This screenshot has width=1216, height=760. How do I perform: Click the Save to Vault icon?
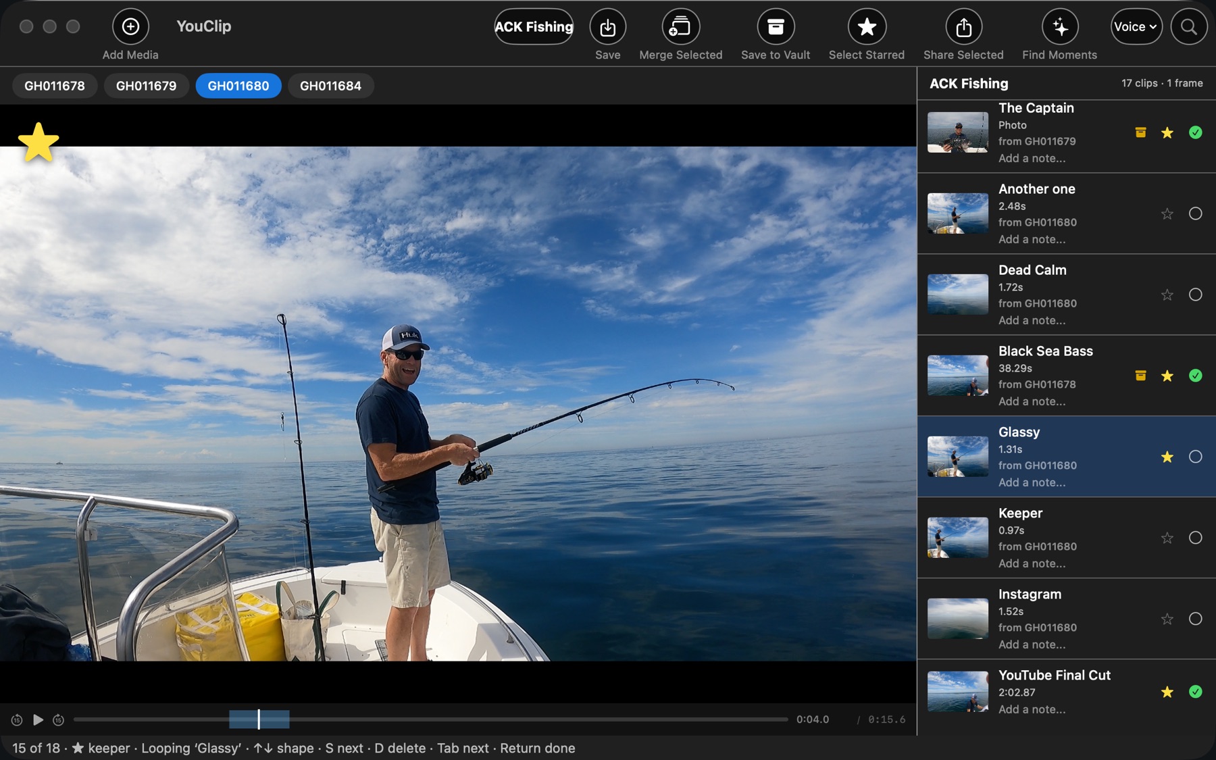point(776,26)
